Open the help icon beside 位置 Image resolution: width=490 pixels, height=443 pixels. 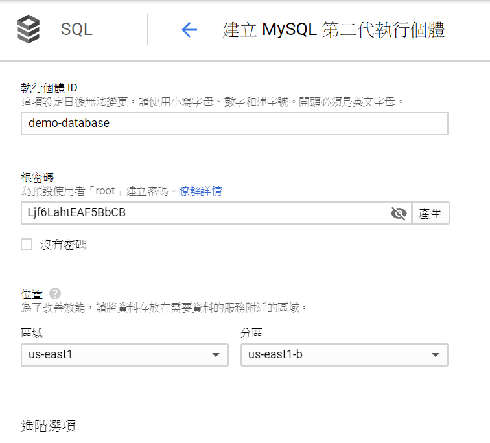tap(55, 293)
